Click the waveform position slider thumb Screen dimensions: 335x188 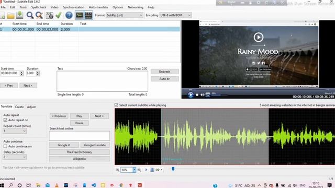click(173, 169)
